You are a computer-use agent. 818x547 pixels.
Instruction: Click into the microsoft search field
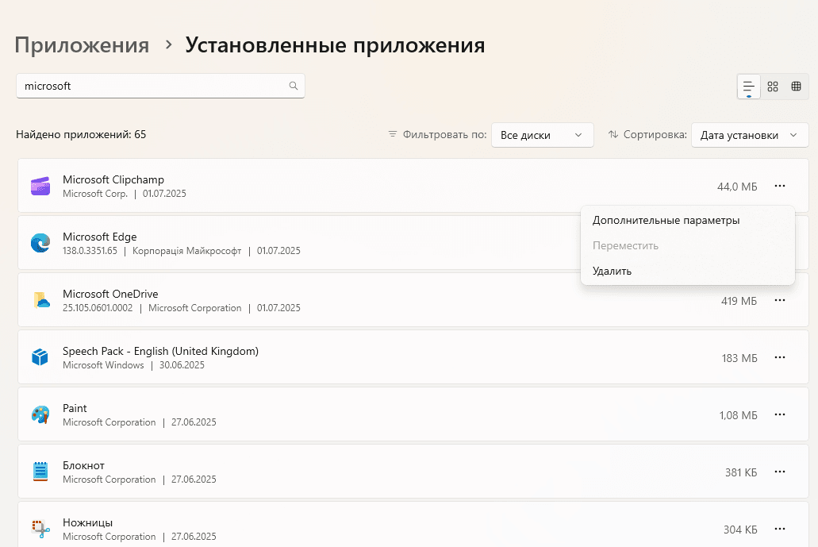[x=160, y=86]
